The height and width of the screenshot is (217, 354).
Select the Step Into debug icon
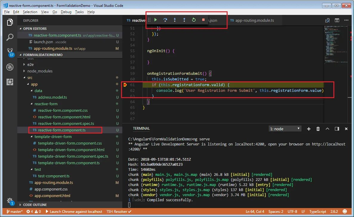click(x=175, y=20)
